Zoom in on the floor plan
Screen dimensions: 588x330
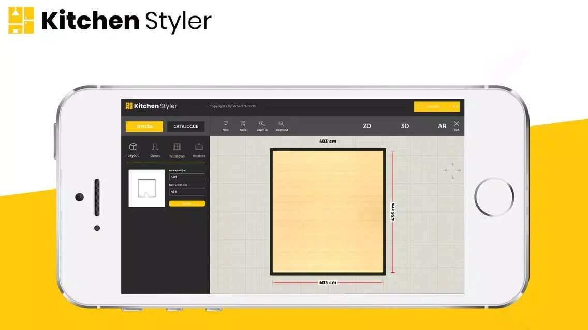262,125
